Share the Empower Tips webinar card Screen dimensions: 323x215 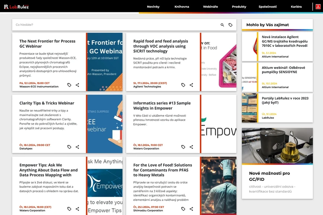pyautogui.click(x=77, y=209)
